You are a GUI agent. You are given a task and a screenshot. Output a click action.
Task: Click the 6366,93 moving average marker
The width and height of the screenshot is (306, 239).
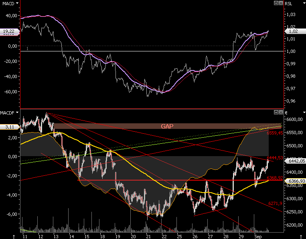pyautogui.click(x=295, y=181)
